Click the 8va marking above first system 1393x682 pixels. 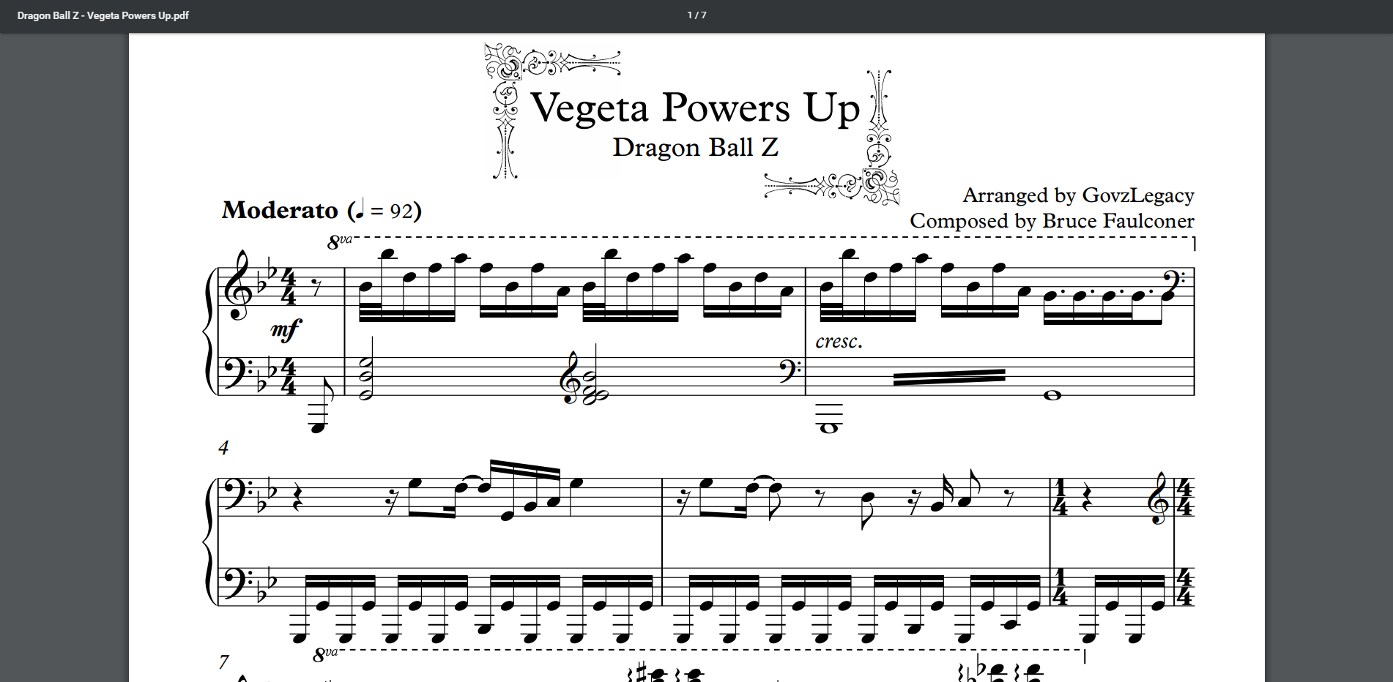pyautogui.click(x=339, y=241)
